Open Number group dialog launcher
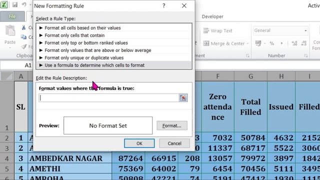Viewport: 320px width, 180px height. point(306,55)
